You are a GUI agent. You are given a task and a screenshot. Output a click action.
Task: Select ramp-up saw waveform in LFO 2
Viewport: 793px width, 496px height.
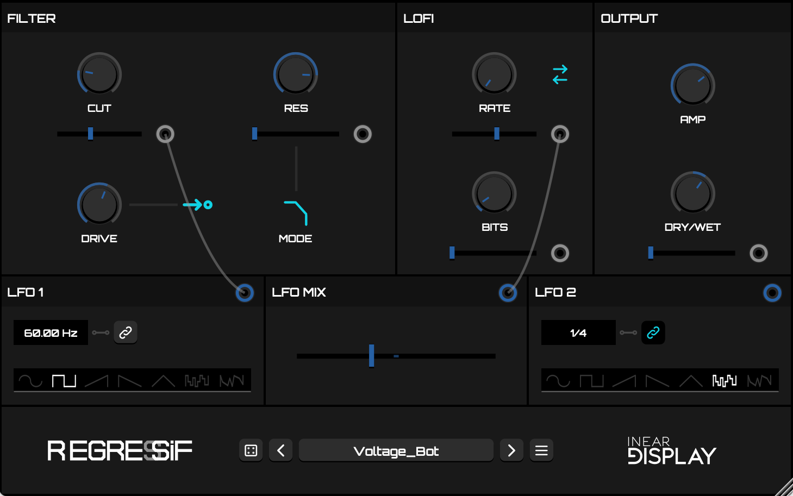click(625, 381)
